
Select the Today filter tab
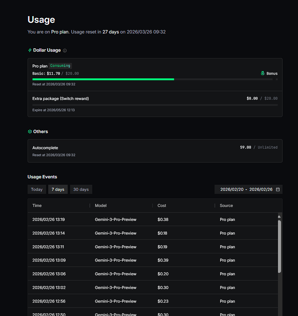[x=37, y=189]
